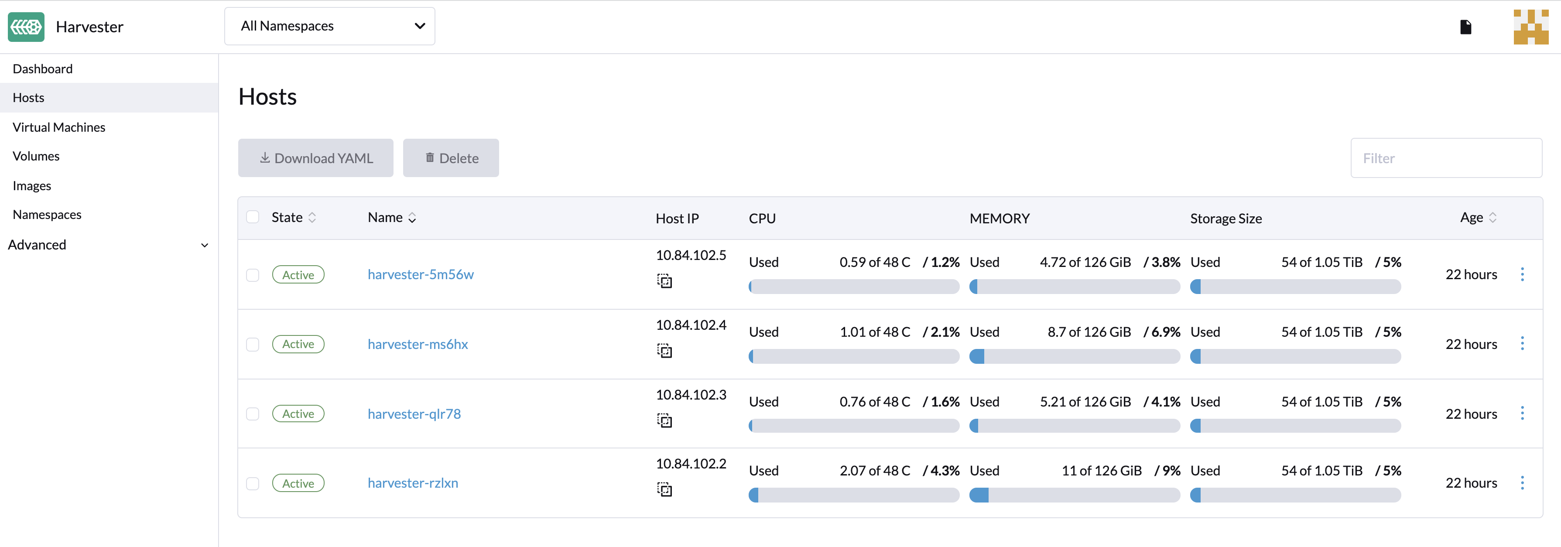Click '22 hours' age for harvester-qlr78
Image resolution: width=1561 pixels, height=547 pixels.
tap(1471, 414)
